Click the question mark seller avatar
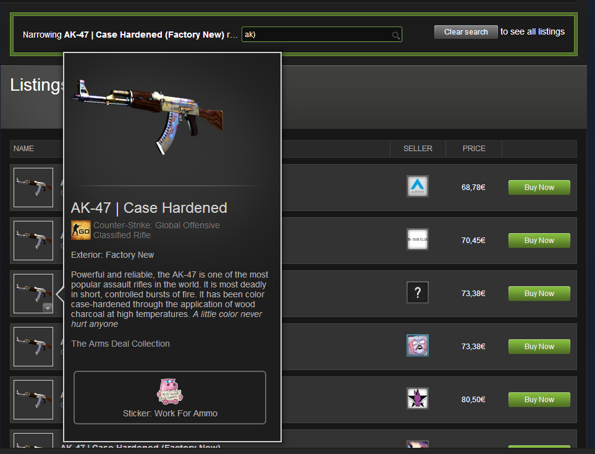 point(418,292)
